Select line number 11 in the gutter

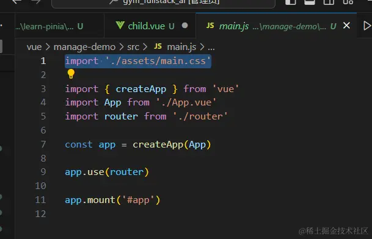pyautogui.click(x=40, y=200)
